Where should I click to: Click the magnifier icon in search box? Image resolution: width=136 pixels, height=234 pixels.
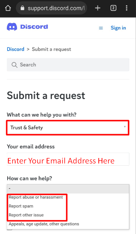tap(14, 65)
